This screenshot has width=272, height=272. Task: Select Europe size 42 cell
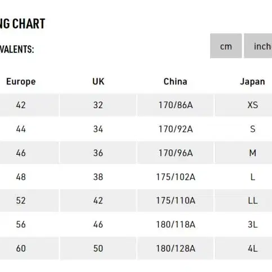click(29, 105)
